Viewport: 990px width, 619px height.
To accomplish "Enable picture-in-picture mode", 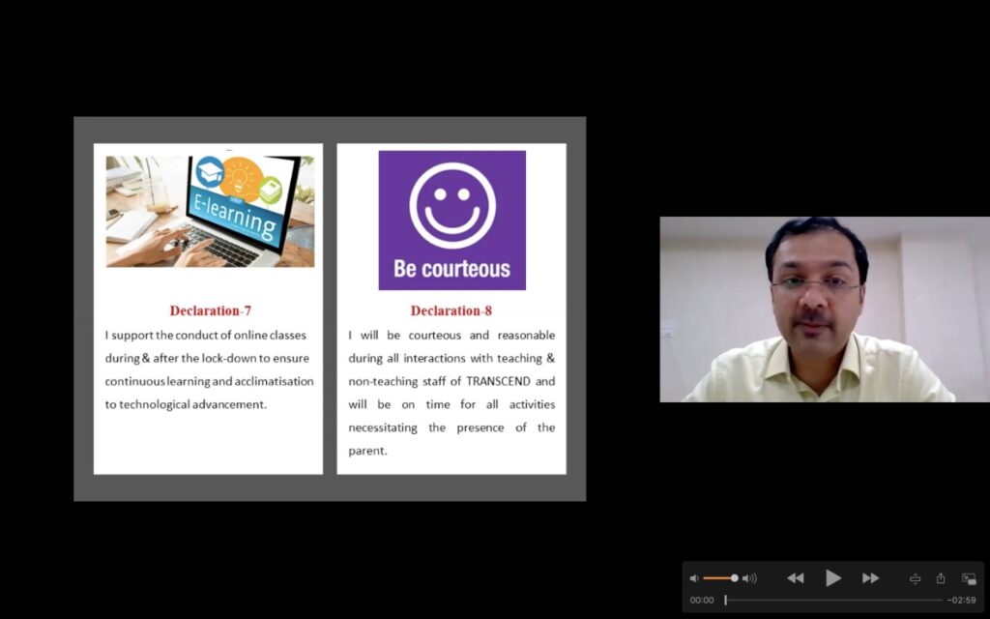I will point(969,578).
